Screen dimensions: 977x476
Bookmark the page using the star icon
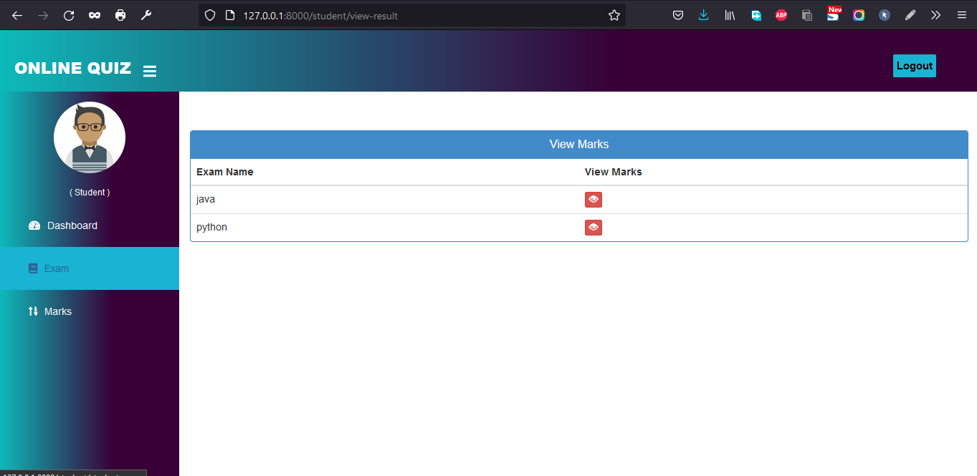point(614,14)
